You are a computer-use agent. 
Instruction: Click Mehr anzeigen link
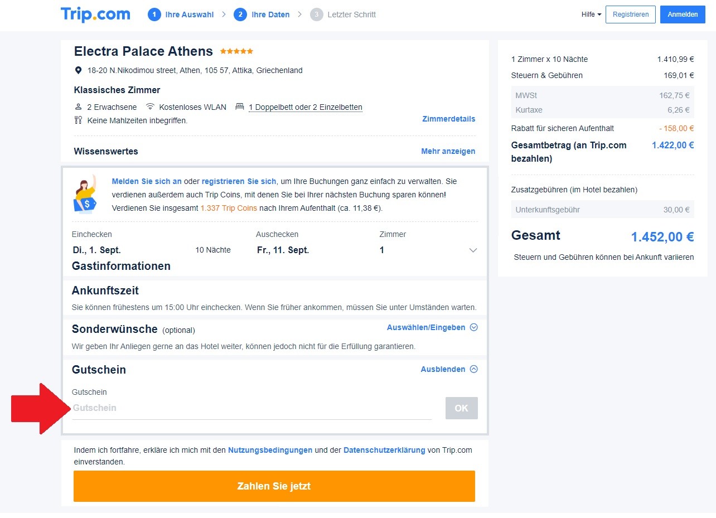(x=448, y=151)
